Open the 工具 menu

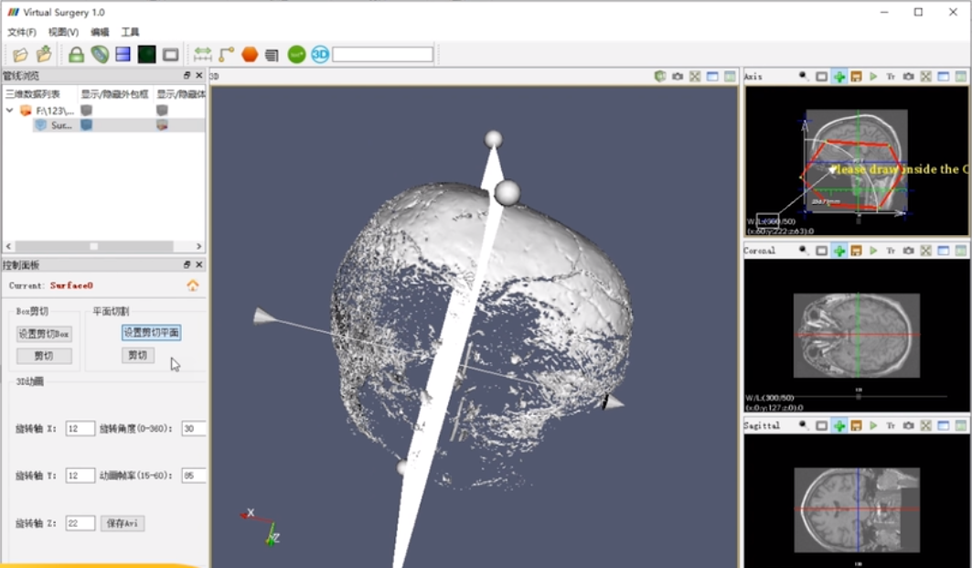pyautogui.click(x=131, y=32)
